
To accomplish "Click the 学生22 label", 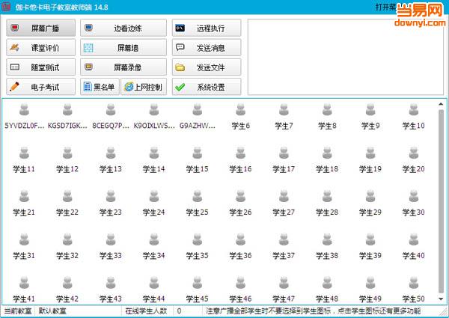I will coord(67,212).
